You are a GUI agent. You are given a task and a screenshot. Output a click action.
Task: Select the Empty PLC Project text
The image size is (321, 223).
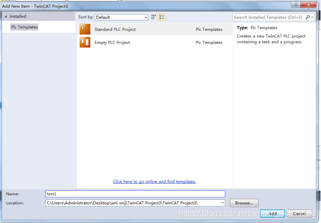(x=112, y=42)
